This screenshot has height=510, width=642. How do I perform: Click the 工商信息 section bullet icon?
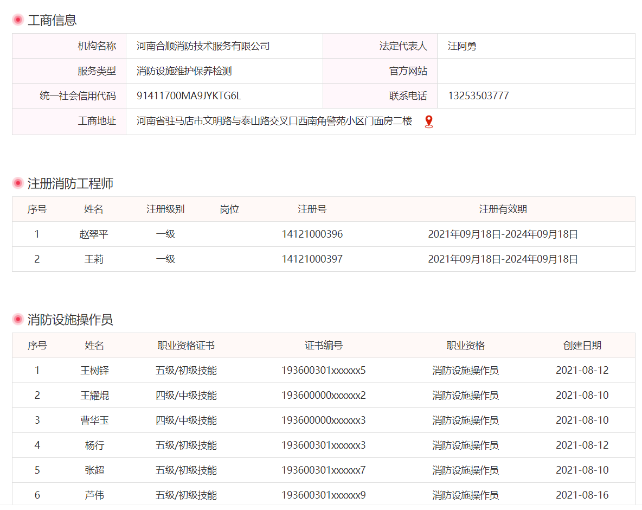coord(18,20)
